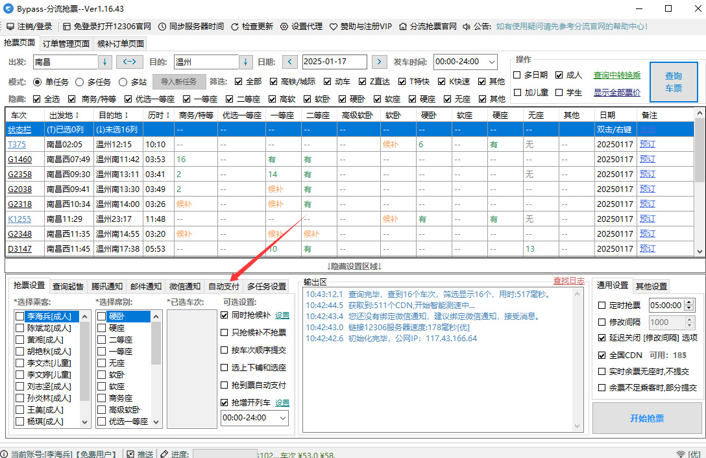Click the date input field 2025-01-17
This screenshot has width=706, height=458.
tap(334, 62)
